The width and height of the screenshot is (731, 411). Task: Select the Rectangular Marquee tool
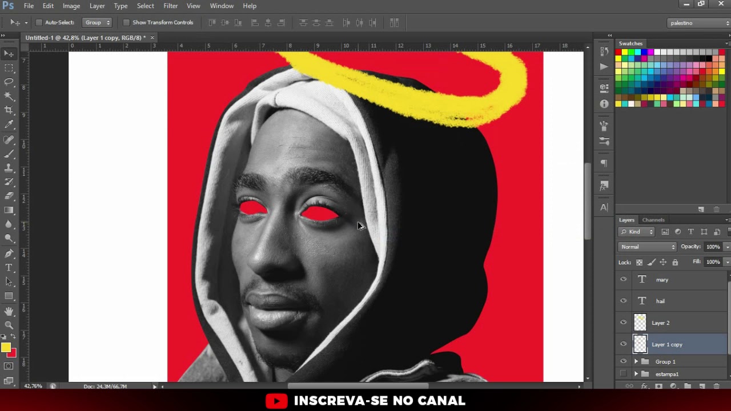pos(9,68)
